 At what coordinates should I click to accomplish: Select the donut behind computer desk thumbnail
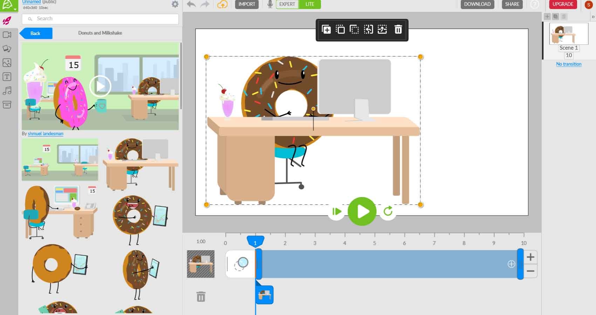point(141,164)
